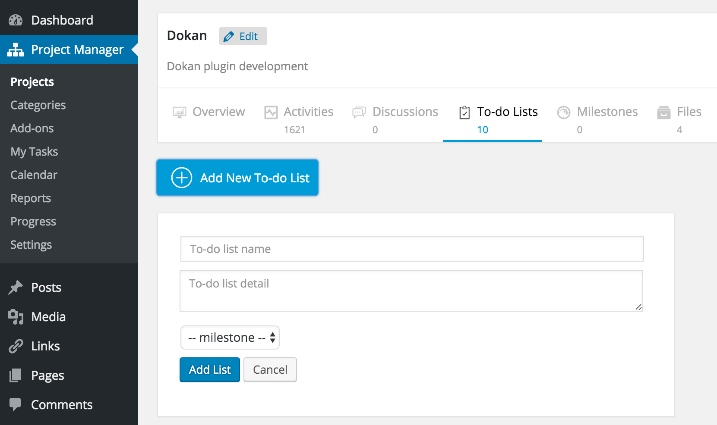
Task: Grab the textarea resize handle
Action: 638,307
